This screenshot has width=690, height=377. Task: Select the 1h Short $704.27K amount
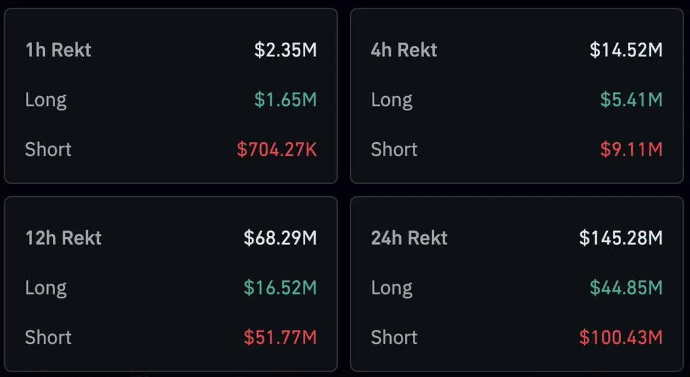[x=277, y=150]
